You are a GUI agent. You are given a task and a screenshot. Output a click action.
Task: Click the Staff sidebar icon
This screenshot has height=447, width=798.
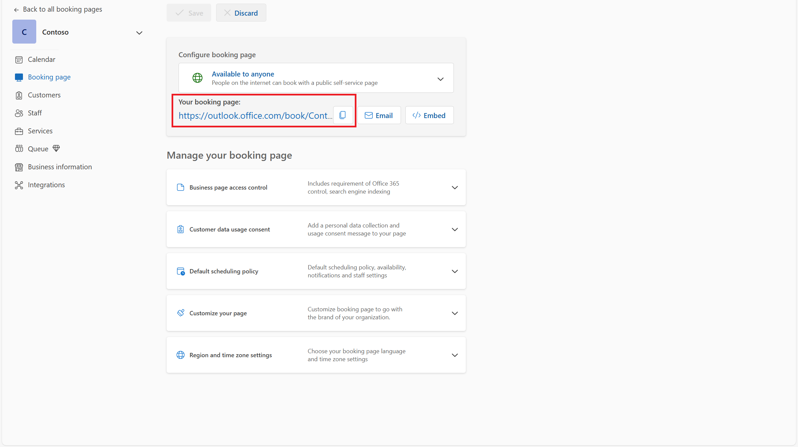click(19, 113)
